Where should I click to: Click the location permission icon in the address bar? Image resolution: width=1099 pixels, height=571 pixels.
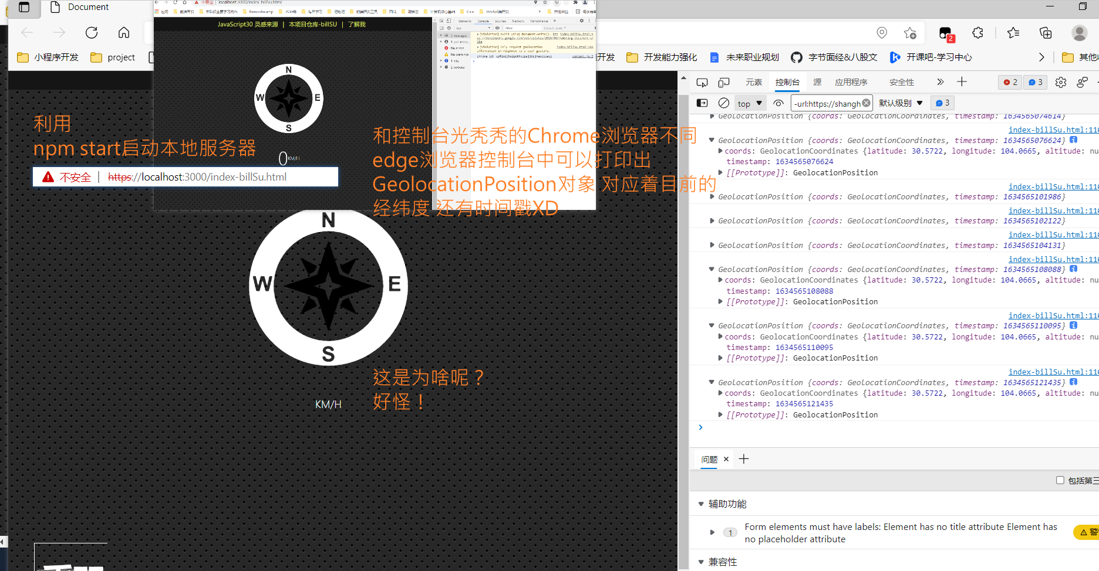click(882, 33)
